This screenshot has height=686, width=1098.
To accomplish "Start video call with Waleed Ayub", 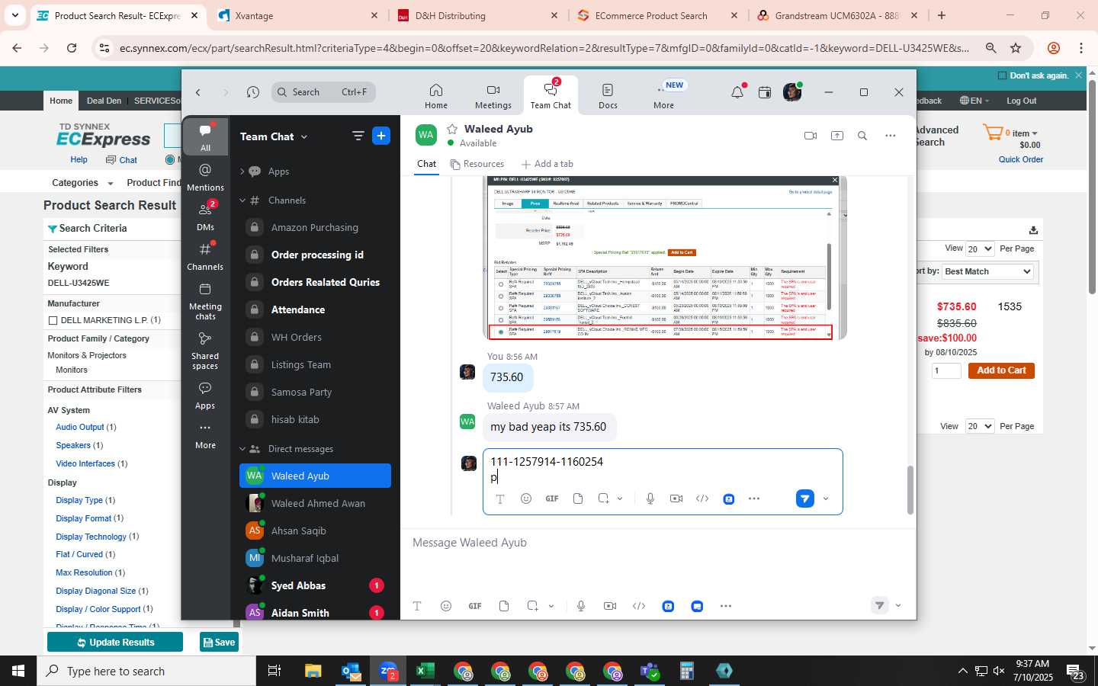I will coord(811,136).
